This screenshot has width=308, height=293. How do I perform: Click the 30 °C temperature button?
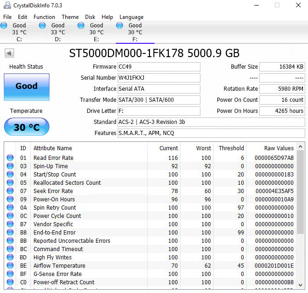click(x=27, y=127)
